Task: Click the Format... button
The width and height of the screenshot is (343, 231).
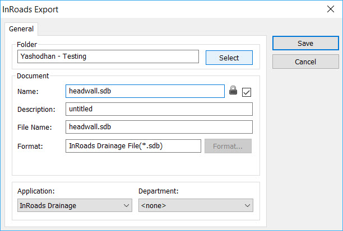Action: pyautogui.click(x=228, y=146)
